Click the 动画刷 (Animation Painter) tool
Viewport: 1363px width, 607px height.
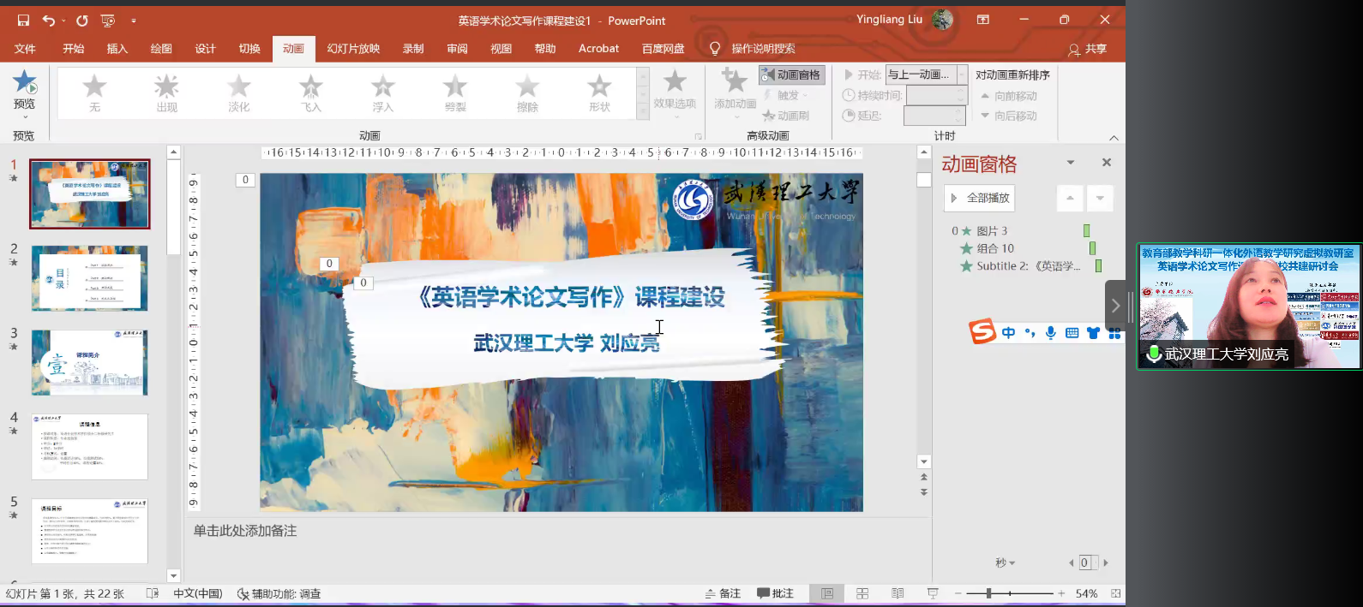(x=786, y=116)
